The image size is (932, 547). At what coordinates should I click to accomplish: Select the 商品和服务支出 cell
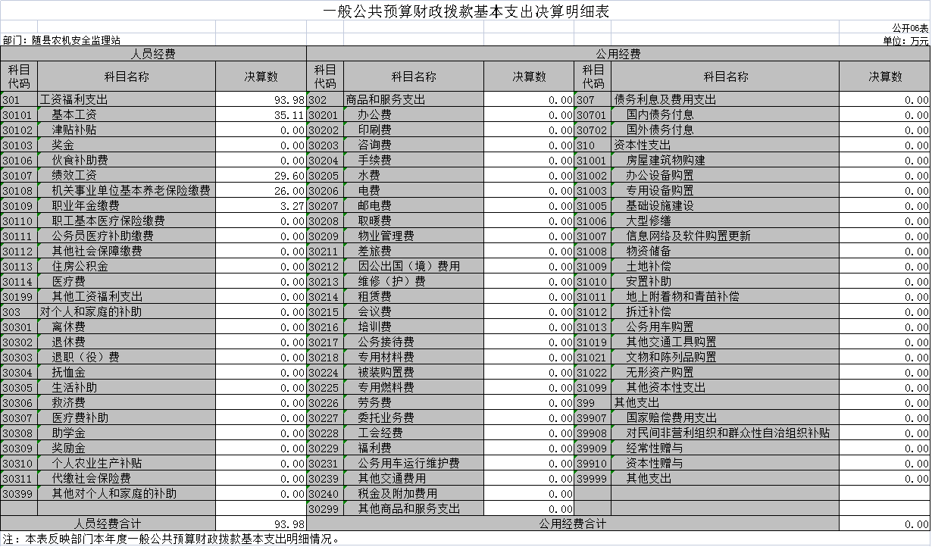click(x=414, y=99)
